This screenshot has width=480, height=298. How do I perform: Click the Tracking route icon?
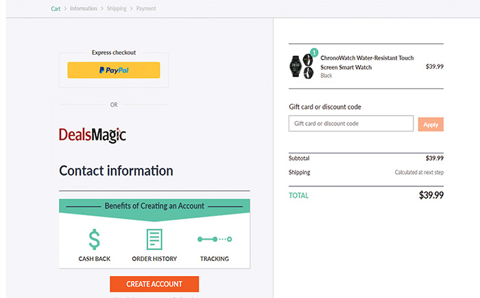click(215, 239)
